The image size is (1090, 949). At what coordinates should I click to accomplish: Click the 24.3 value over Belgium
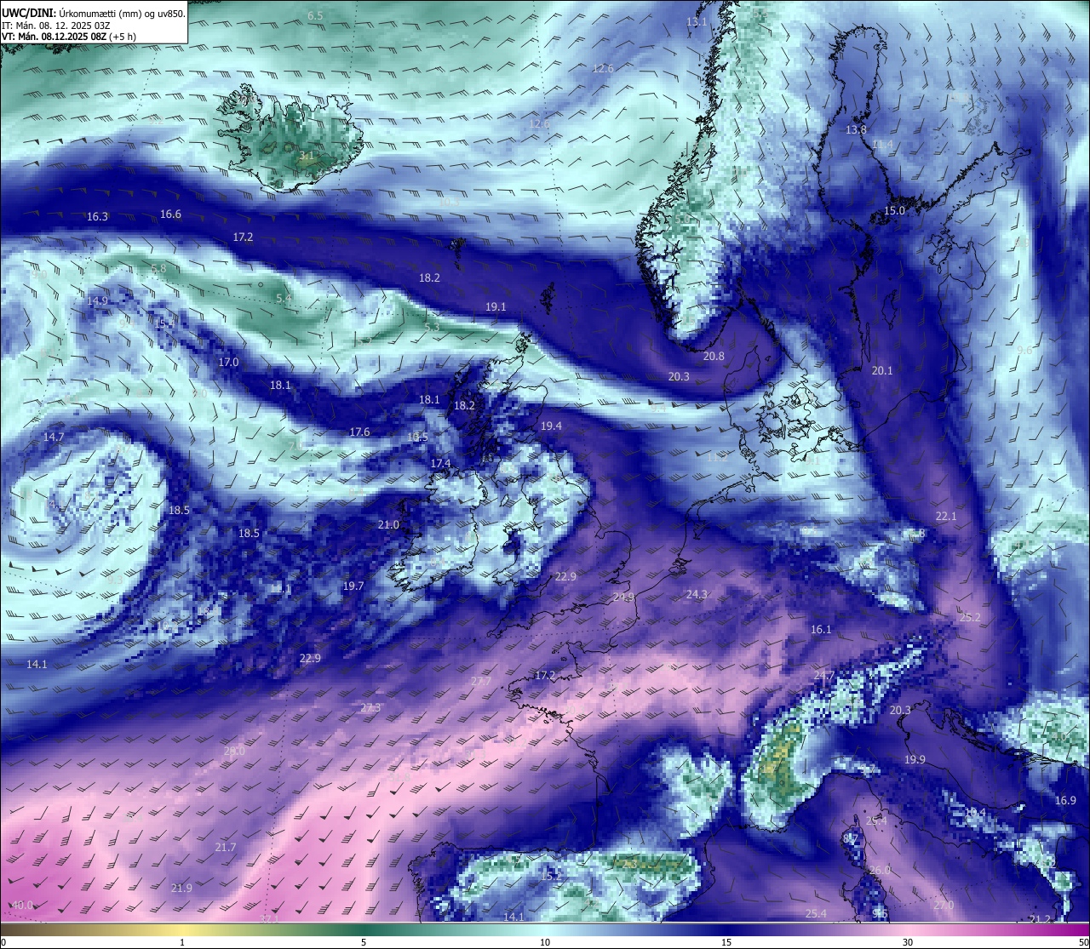tap(697, 595)
